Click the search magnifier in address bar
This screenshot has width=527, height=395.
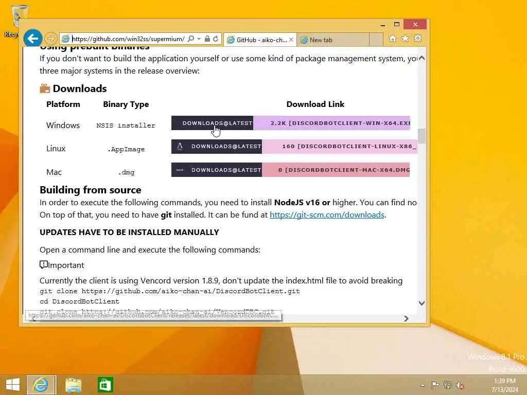point(190,39)
